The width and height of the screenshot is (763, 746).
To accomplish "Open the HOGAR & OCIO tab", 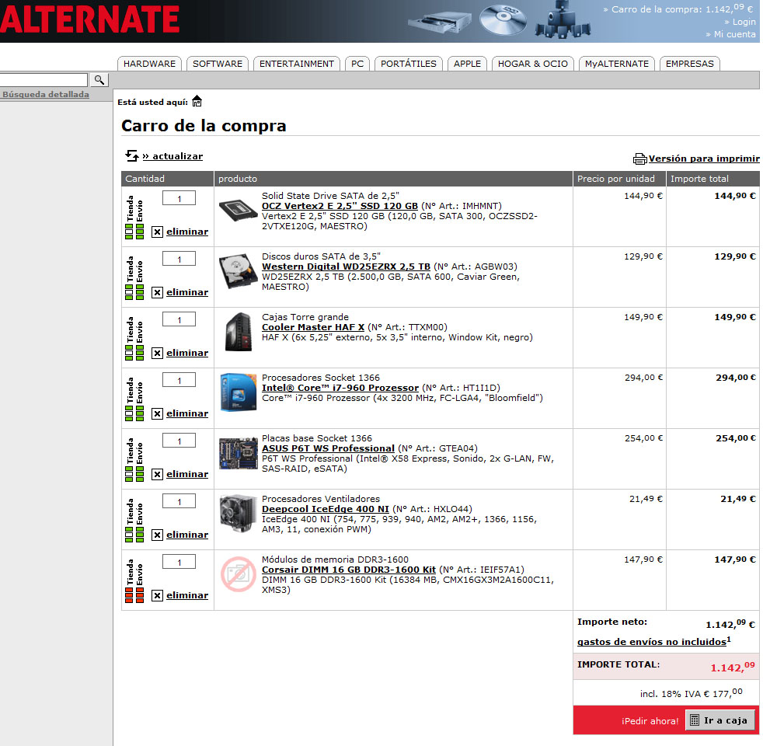I will click(x=533, y=64).
